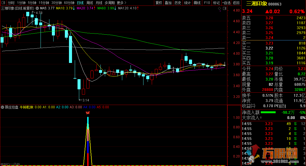This screenshot has height=166, width=306.
Task: Activate the 画线 drawing tools button
Action: click(x=197, y=3)
